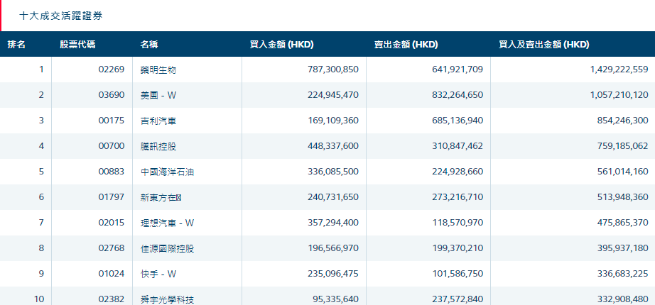Click sell amount 641,921,709
Image resolution: width=655 pixels, height=305 pixels.
(x=458, y=70)
